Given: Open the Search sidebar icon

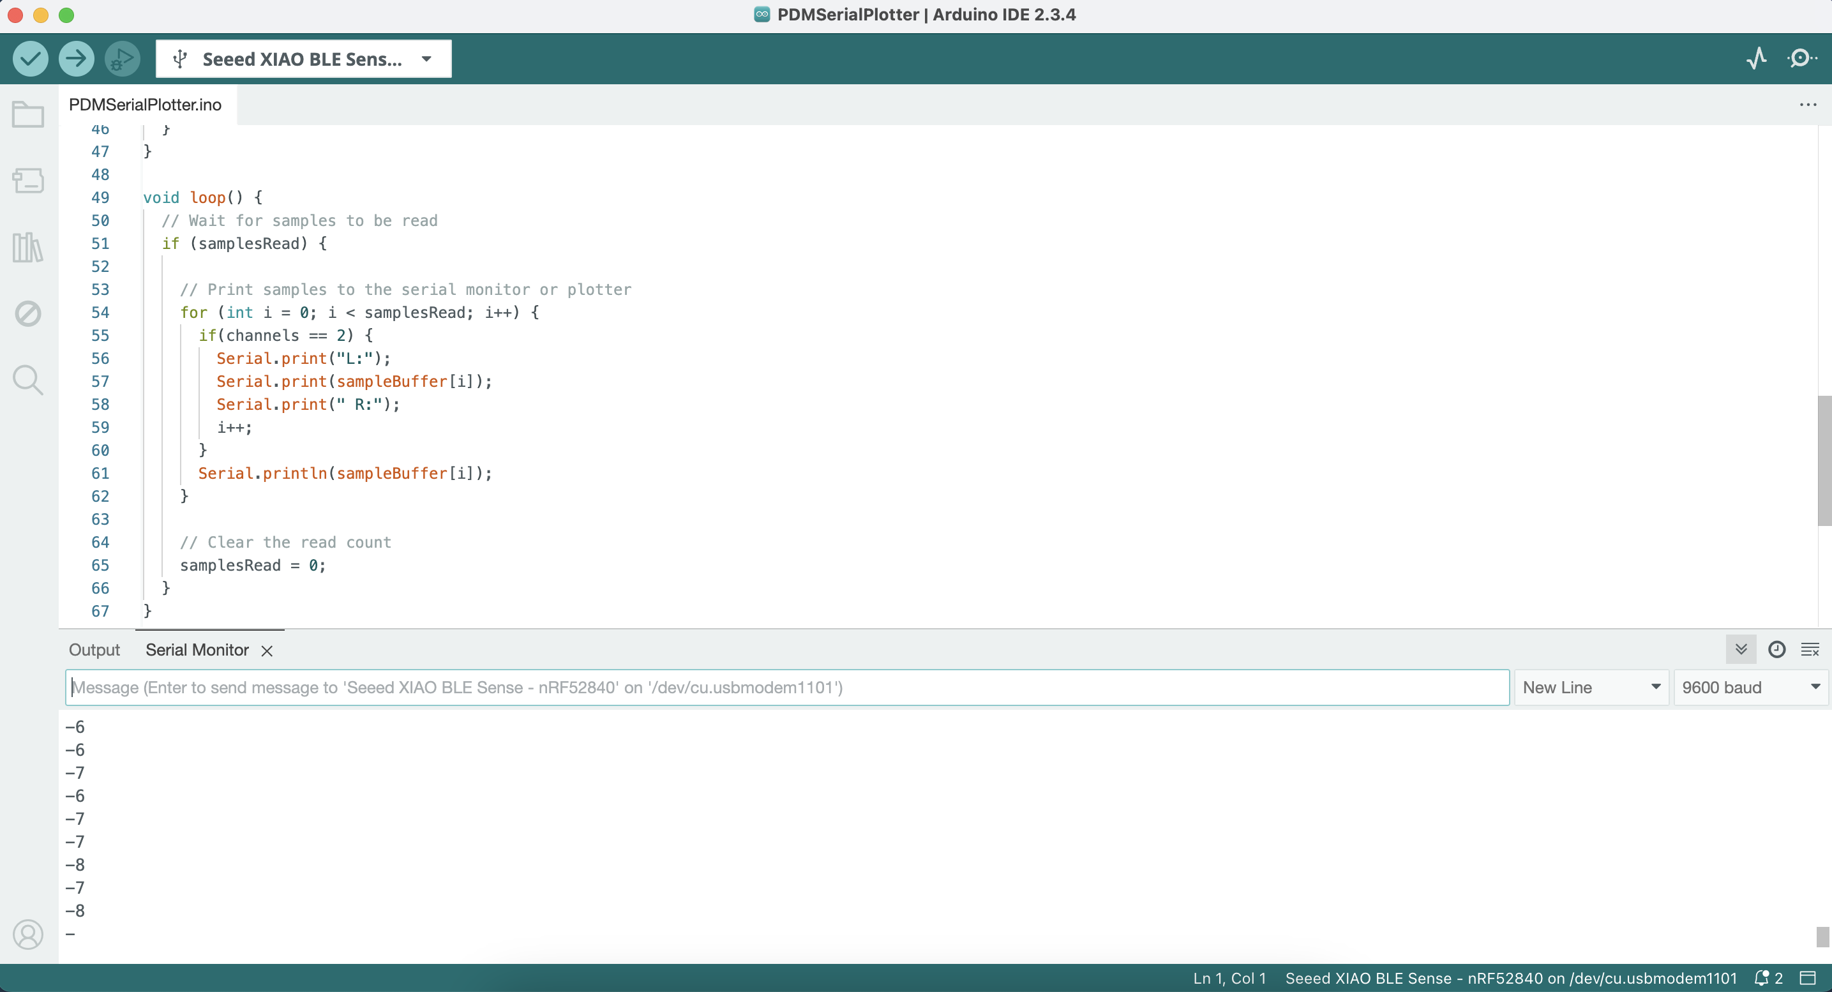Looking at the screenshot, I should click(29, 380).
